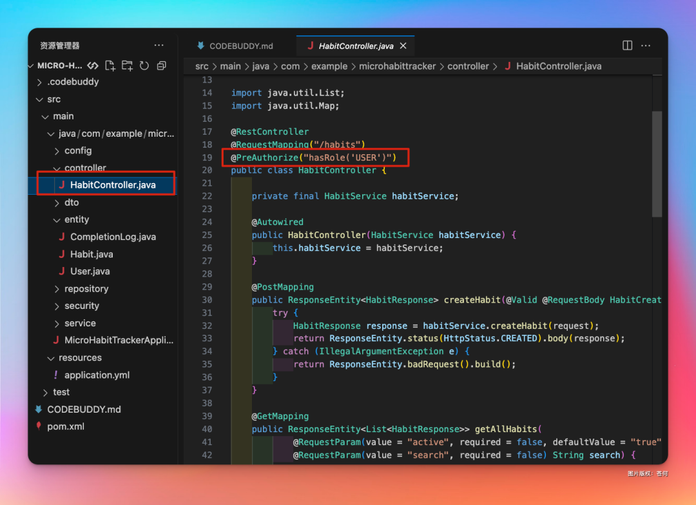Click the src breadcrumb segment
The width and height of the screenshot is (696, 505).
pos(202,66)
